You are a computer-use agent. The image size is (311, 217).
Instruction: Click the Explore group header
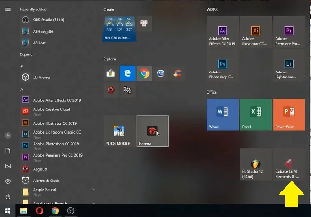109,59
